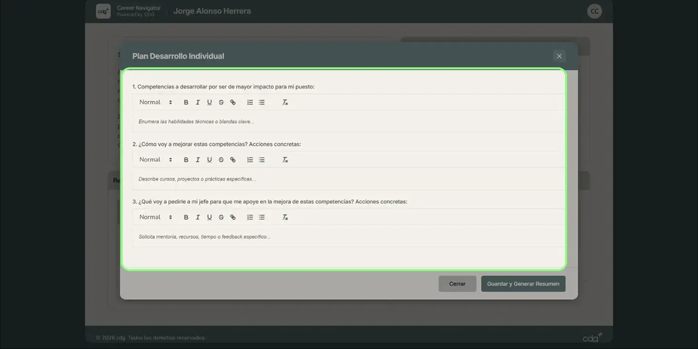Screen dimensions: 698x349
Task: Open the CC user avatar menu
Action: (594, 11)
